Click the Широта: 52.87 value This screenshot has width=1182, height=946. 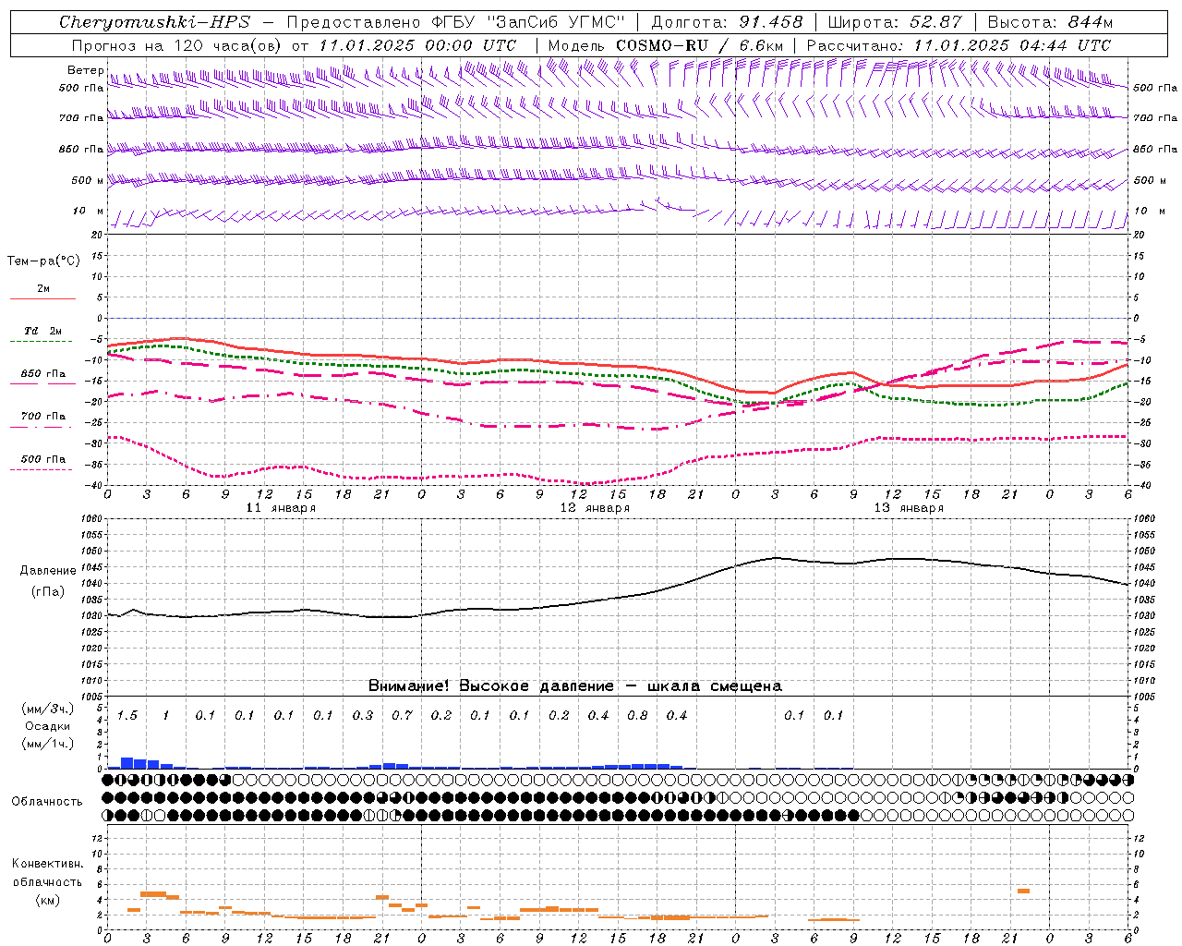[895, 22]
